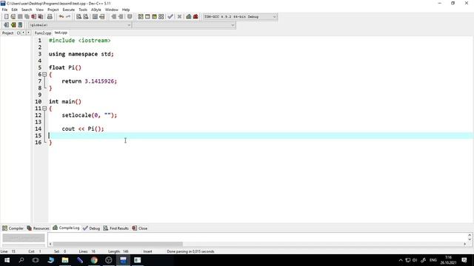
Task: Click the Close file toolbar icon
Action: 33,17
